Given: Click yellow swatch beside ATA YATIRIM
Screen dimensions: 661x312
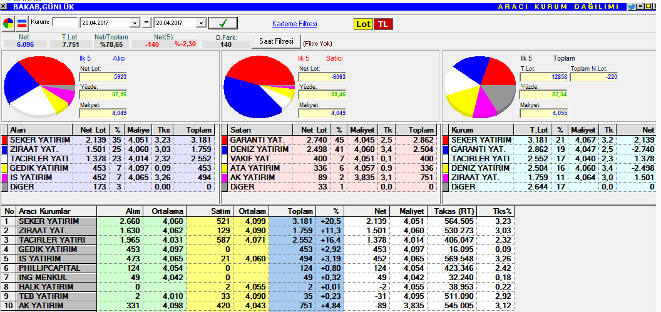Looking at the screenshot, I should click(225, 168).
